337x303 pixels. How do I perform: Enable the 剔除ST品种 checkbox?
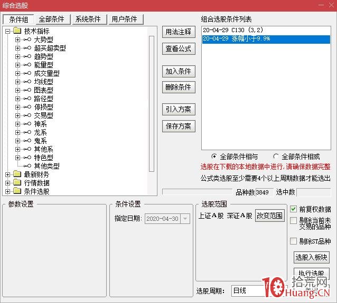pyautogui.click(x=293, y=241)
